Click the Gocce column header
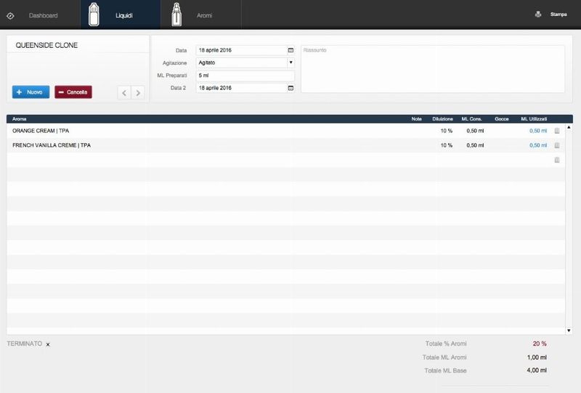581x393 pixels. 502,119
